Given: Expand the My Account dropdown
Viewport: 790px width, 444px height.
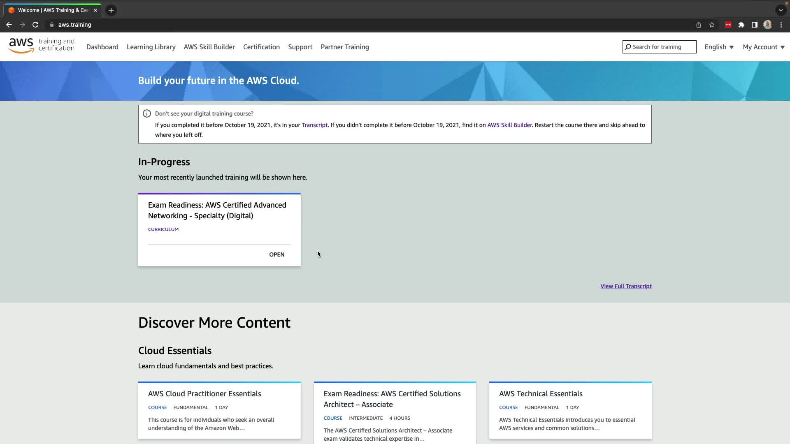Looking at the screenshot, I should pyautogui.click(x=763, y=47).
